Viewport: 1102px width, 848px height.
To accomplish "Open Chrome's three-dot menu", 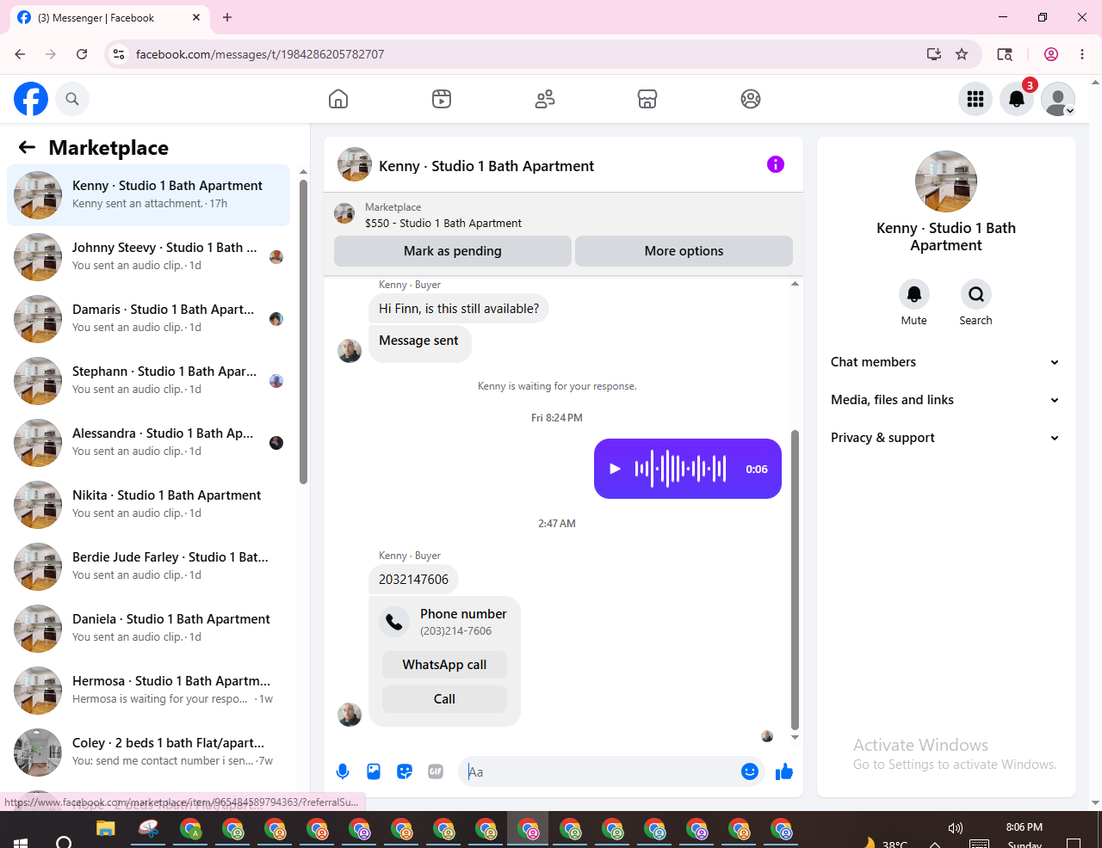I will click(x=1082, y=54).
